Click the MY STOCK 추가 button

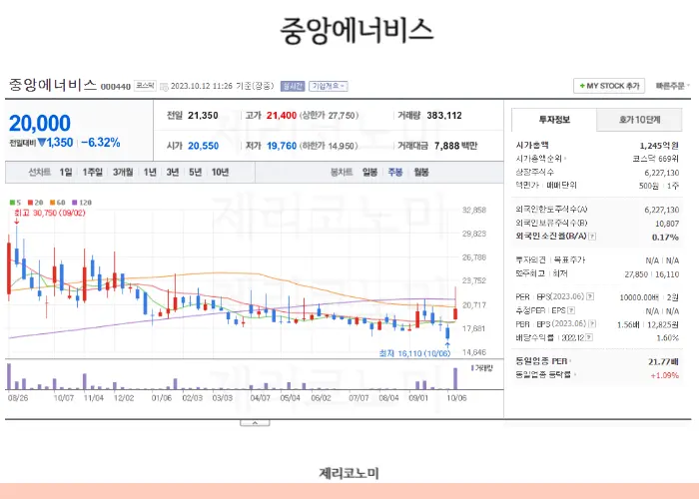click(609, 86)
